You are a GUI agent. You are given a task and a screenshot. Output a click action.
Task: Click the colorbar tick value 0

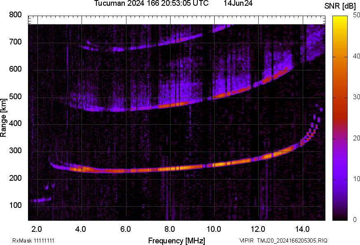point(355,220)
